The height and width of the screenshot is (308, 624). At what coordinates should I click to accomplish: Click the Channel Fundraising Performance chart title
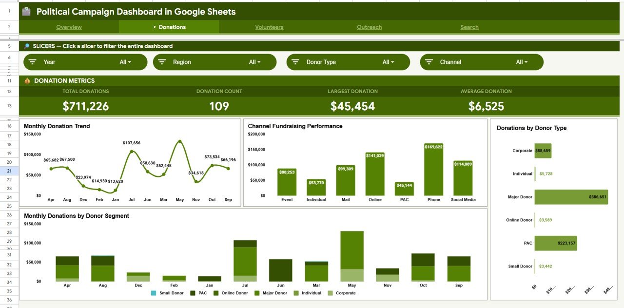point(295,126)
